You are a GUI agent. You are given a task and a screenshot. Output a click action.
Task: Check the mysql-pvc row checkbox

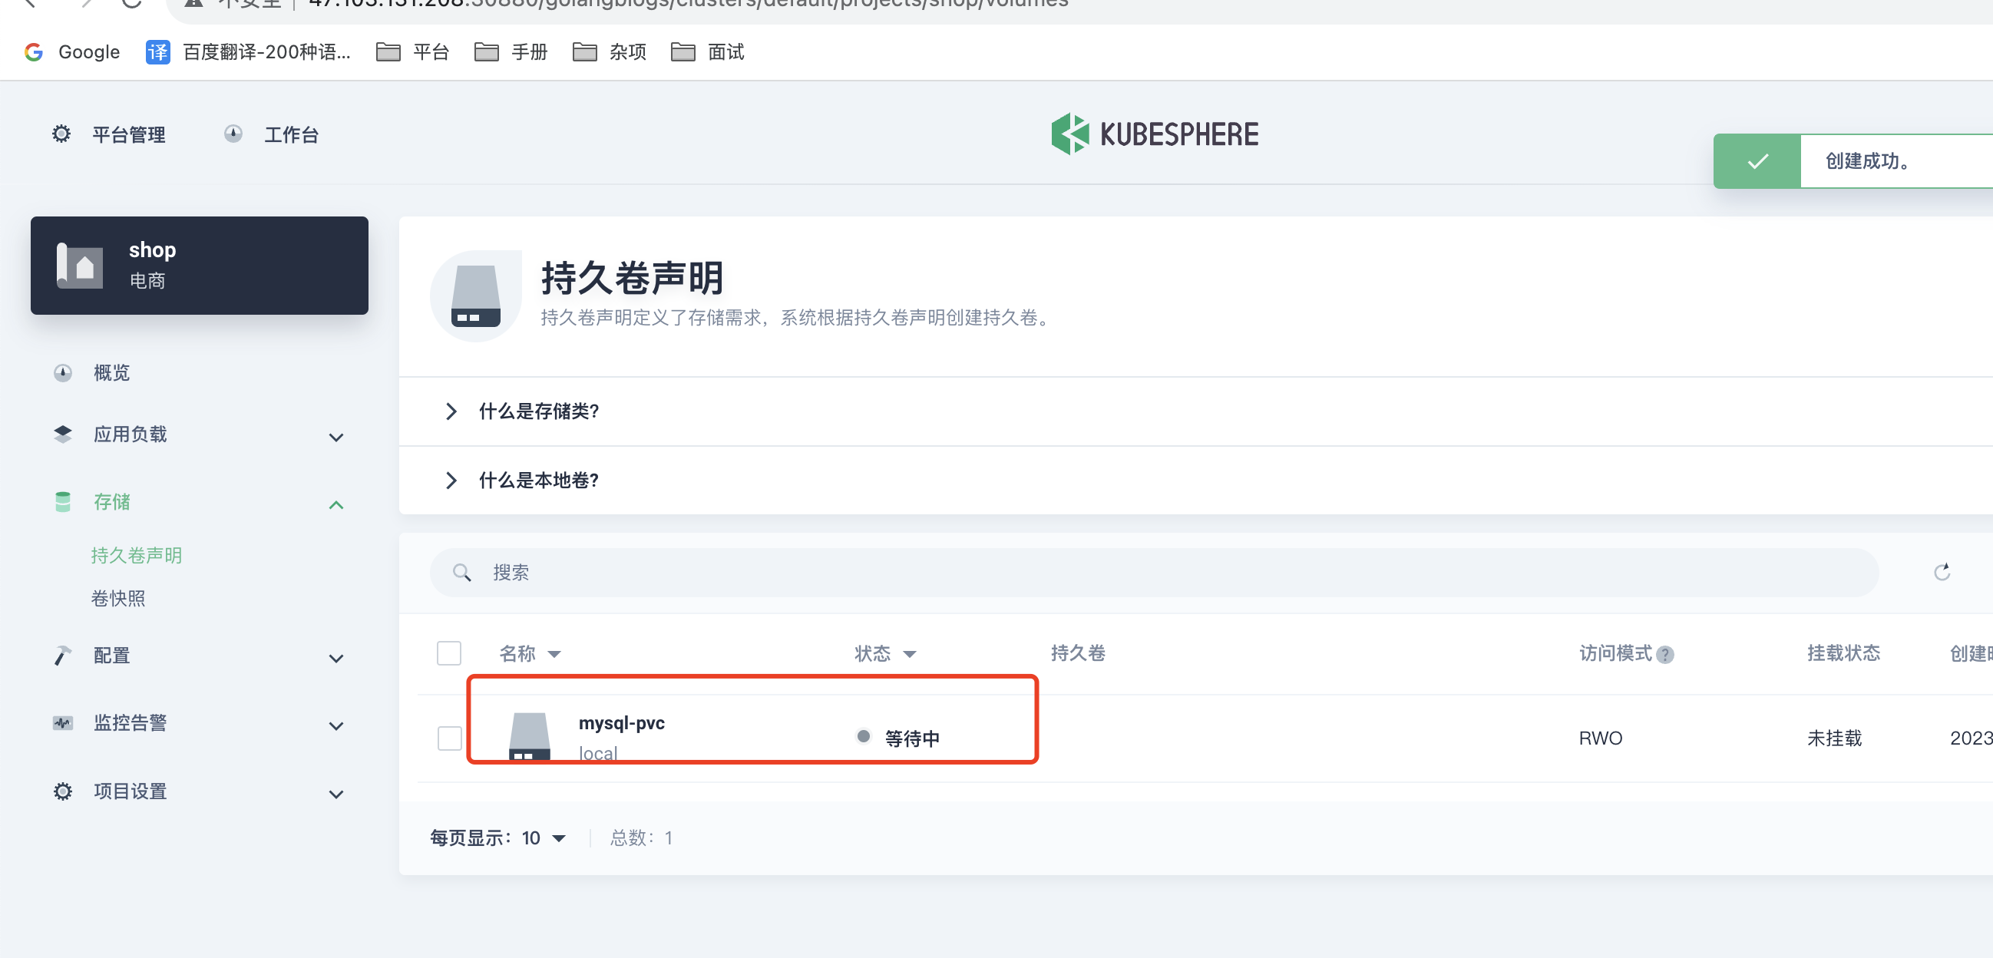click(449, 738)
